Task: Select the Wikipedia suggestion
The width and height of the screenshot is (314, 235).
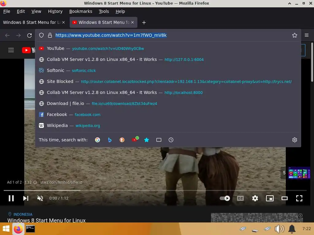Action: (x=168, y=125)
